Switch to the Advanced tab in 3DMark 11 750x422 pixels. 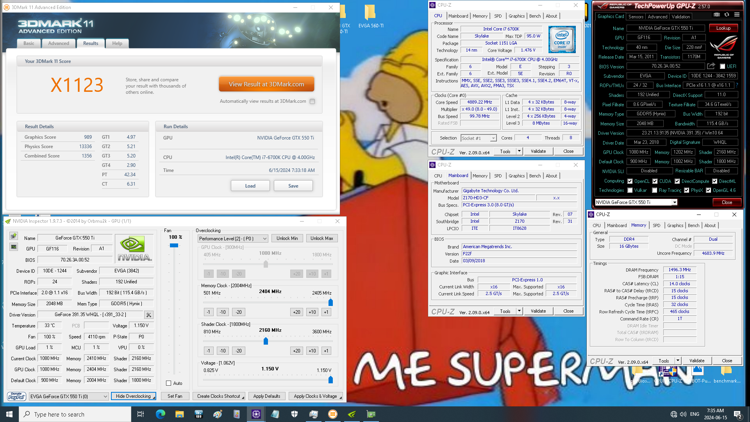coord(59,43)
